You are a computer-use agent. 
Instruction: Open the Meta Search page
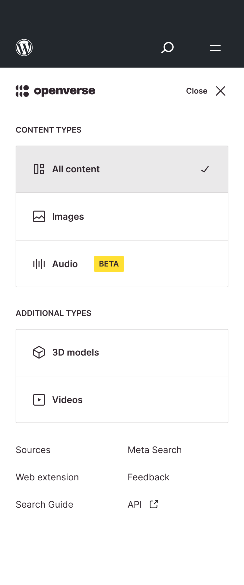155,450
